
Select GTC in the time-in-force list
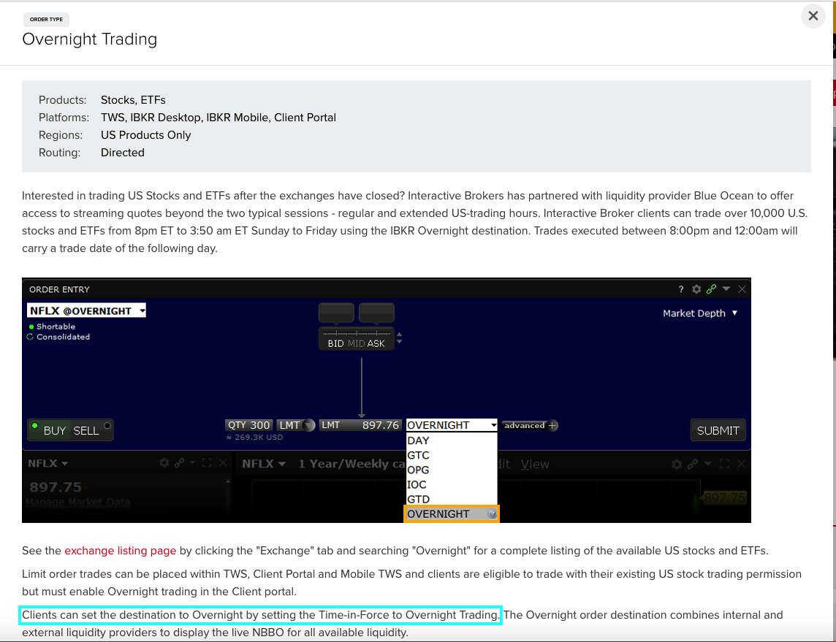(452, 456)
